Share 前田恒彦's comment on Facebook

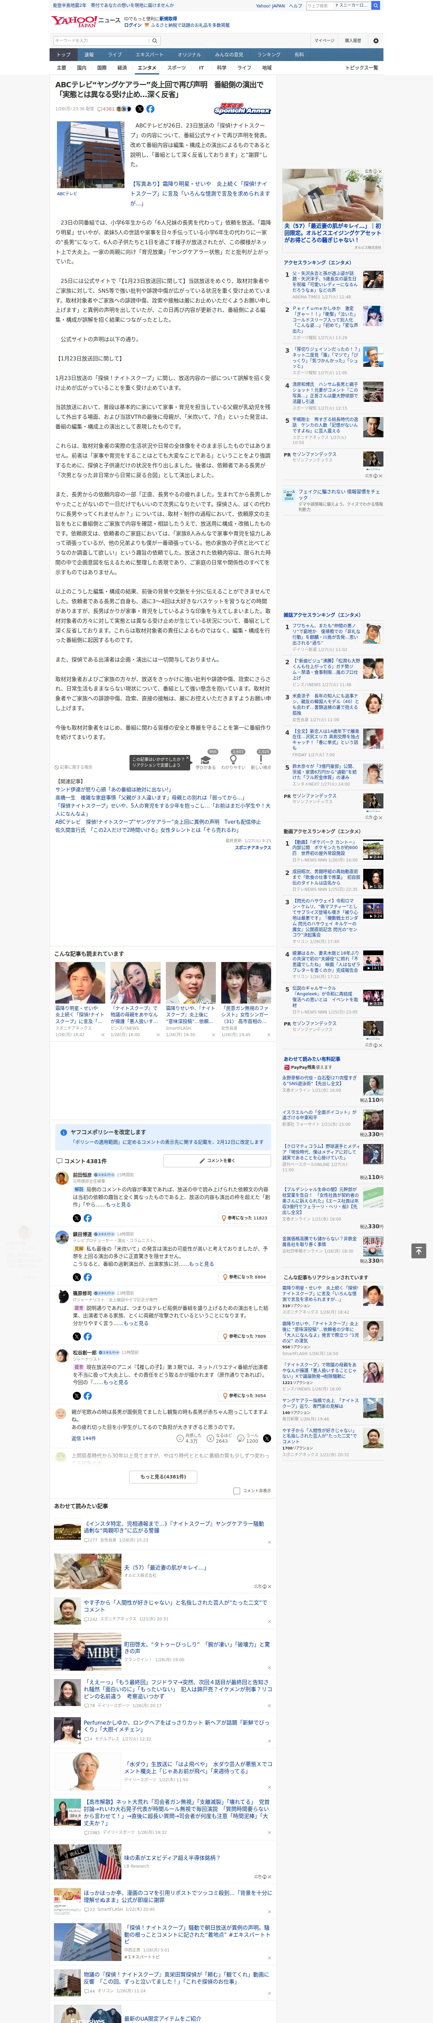tap(87, 1218)
